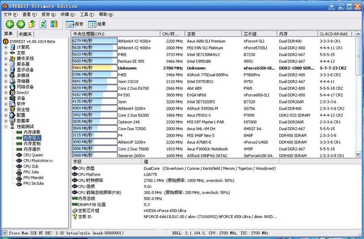Select the 设备 devices tree icon
The image size is (364, 239).
click(12, 98)
